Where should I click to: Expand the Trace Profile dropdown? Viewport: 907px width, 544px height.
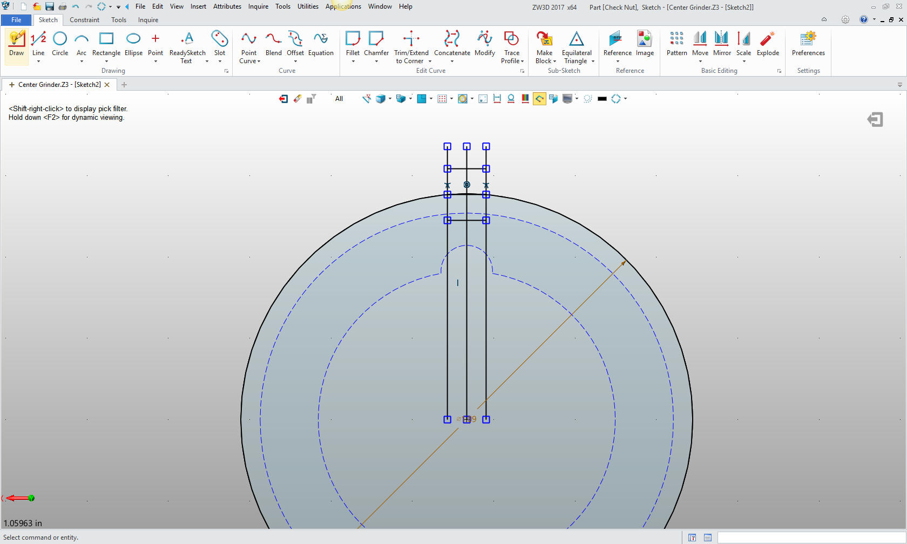click(x=522, y=62)
